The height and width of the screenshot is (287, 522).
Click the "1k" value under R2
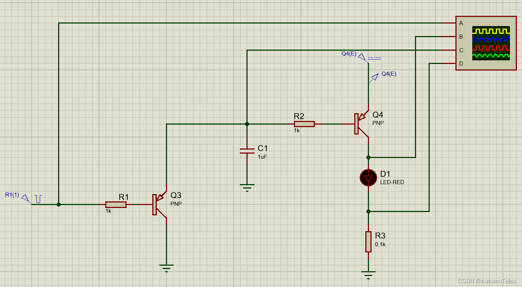pyautogui.click(x=297, y=130)
